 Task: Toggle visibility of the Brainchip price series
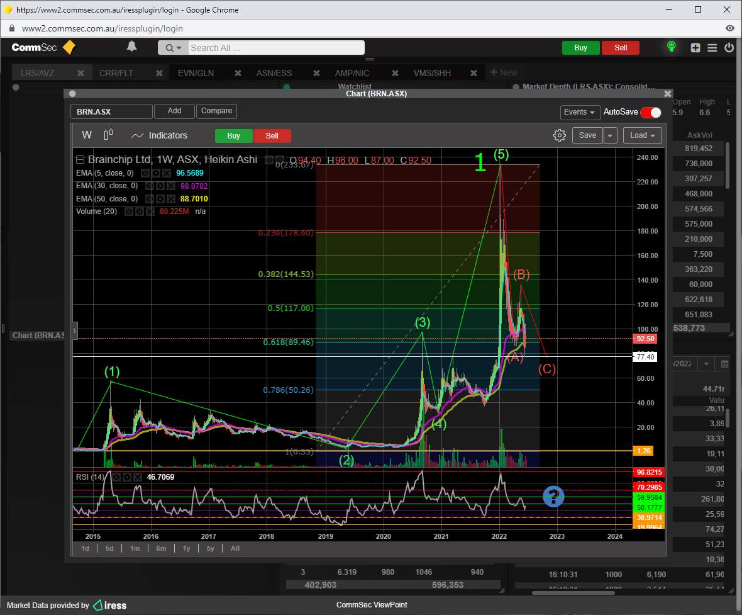pos(269,160)
